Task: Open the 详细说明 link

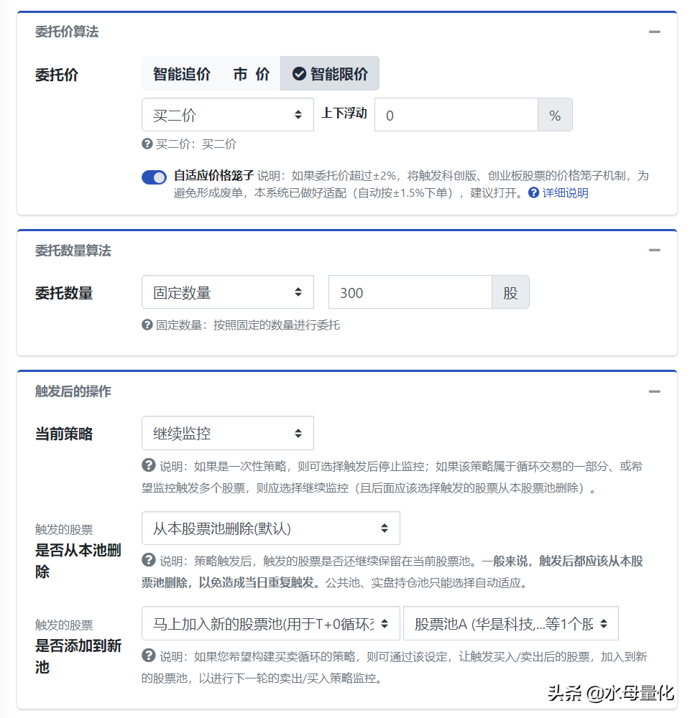Action: coord(565,192)
